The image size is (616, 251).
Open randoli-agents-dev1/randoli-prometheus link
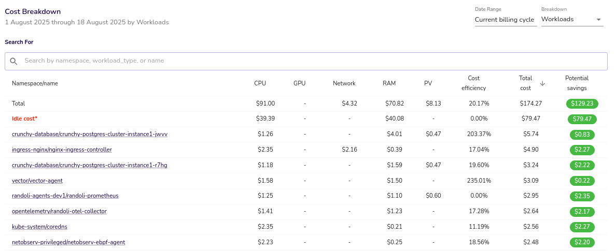pyautogui.click(x=65, y=196)
